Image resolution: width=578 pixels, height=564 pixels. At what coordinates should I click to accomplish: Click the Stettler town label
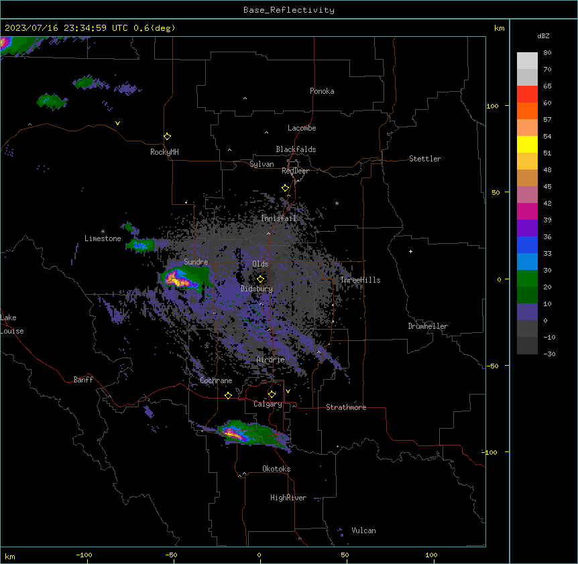pos(424,159)
